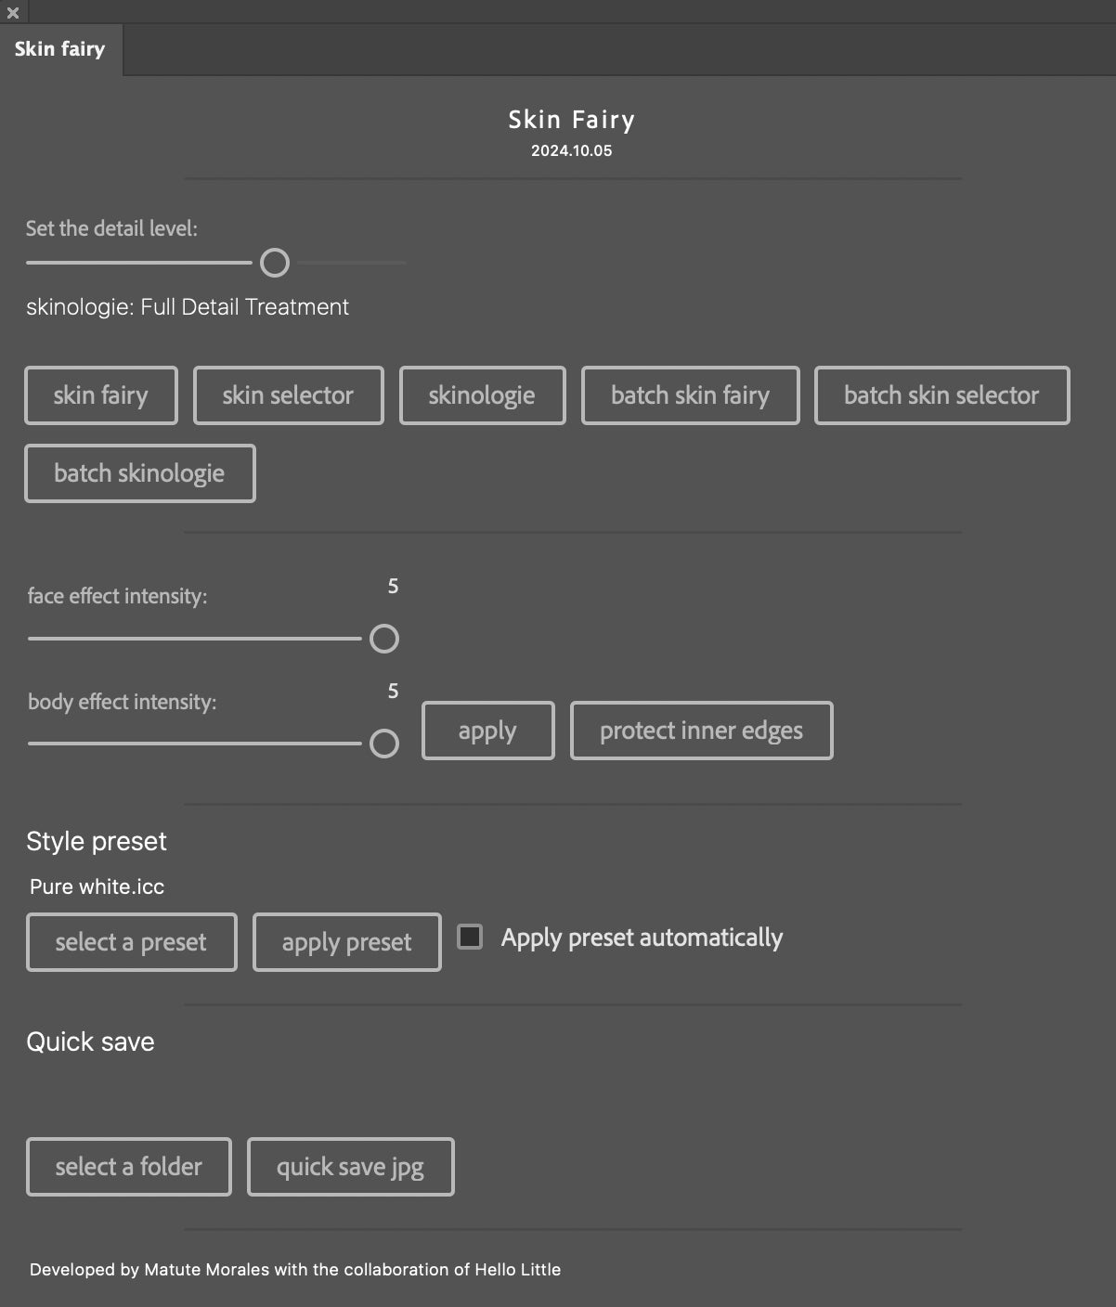Start batch skin fairy
1116x1307 pixels.
[x=690, y=395]
